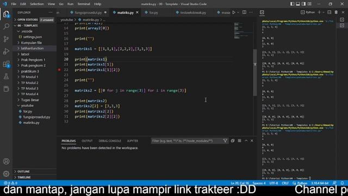
Task: Open Customize Layout icon
Action: click(x=309, y=4)
